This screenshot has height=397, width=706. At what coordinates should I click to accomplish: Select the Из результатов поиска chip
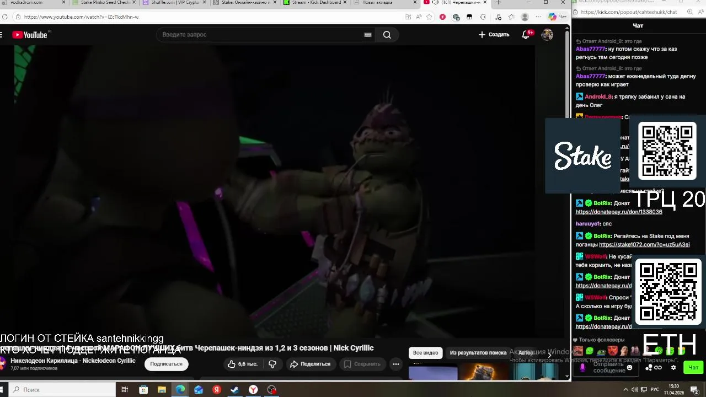[478, 353]
